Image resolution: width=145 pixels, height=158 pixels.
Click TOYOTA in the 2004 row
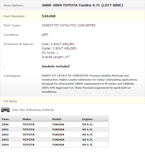[x=28, y=145]
